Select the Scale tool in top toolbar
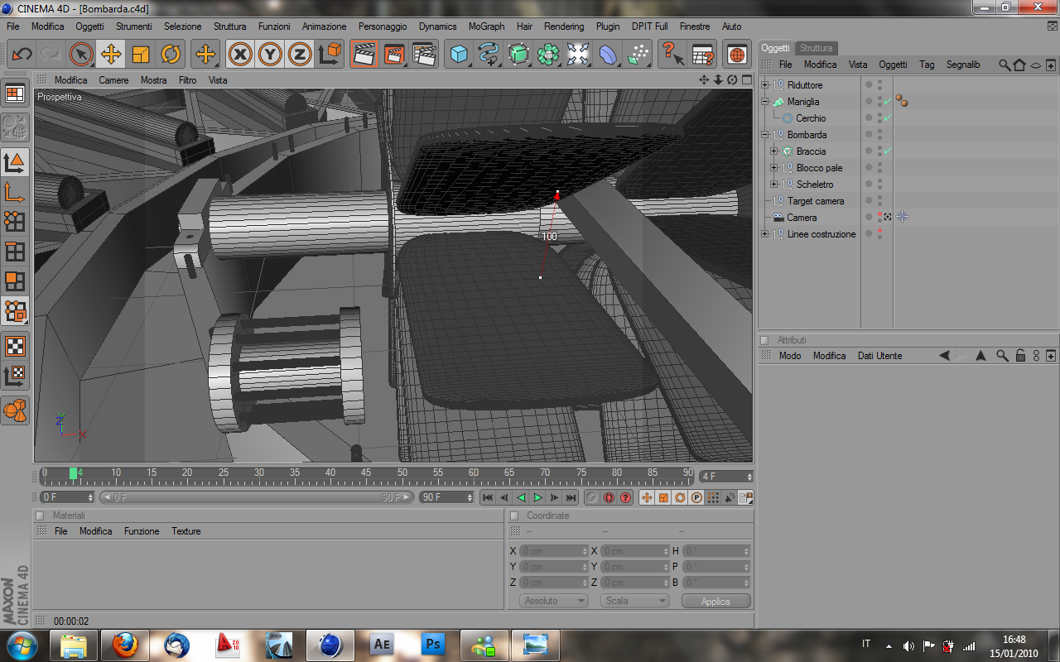 pyautogui.click(x=141, y=55)
